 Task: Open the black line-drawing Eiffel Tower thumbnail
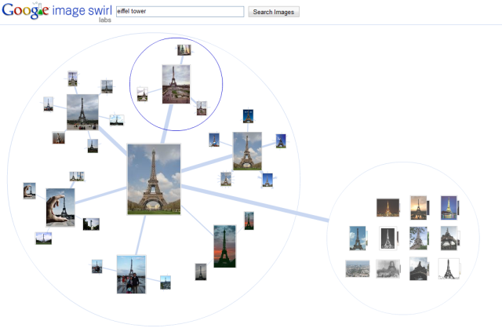coord(449,268)
